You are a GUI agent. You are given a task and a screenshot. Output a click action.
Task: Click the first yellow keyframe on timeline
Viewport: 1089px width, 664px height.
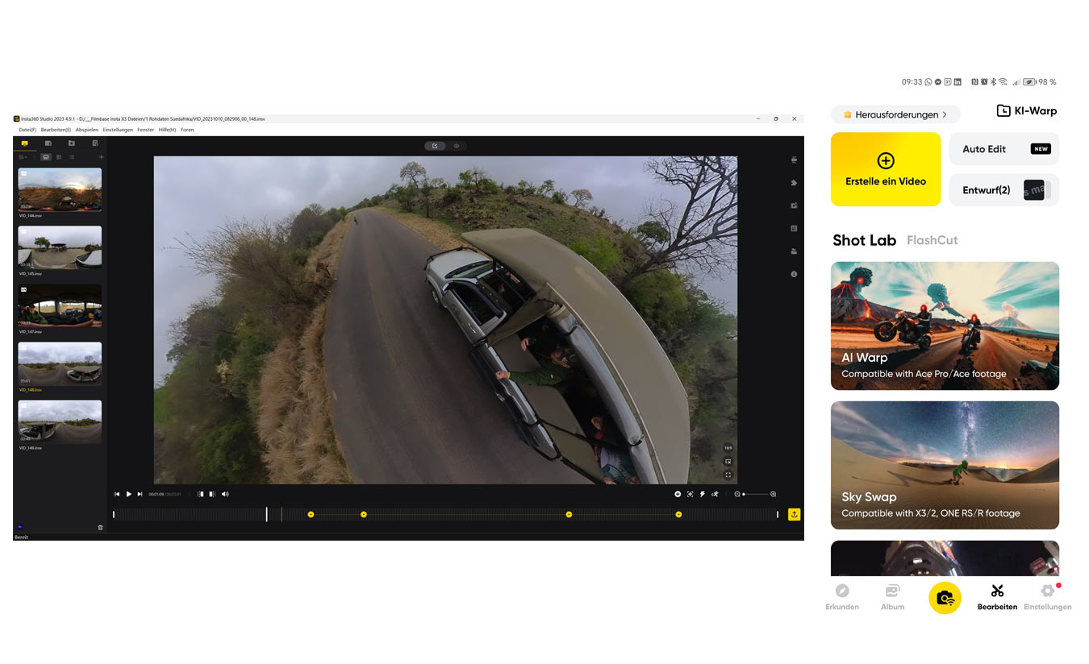coord(311,514)
